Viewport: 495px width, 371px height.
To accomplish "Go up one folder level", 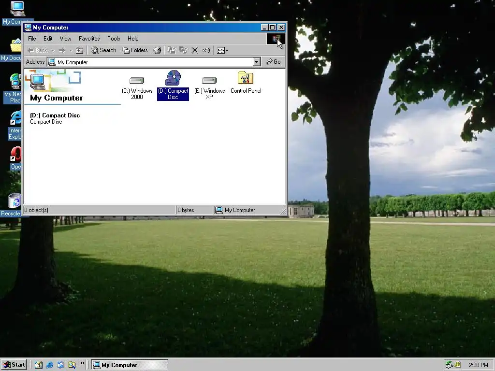I will click(80, 50).
